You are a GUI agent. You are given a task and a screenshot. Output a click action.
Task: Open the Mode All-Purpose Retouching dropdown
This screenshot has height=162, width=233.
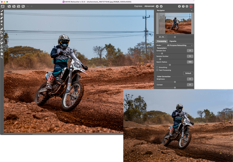click(x=177, y=45)
